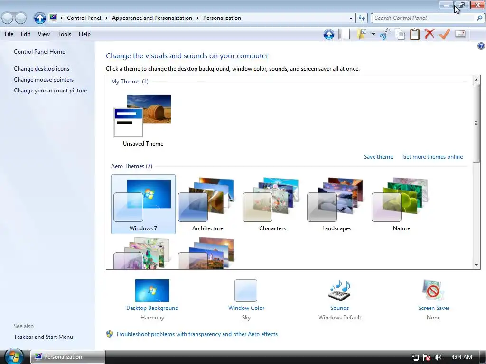Select the Characters theme
This screenshot has width=486, height=364.
pyautogui.click(x=272, y=204)
